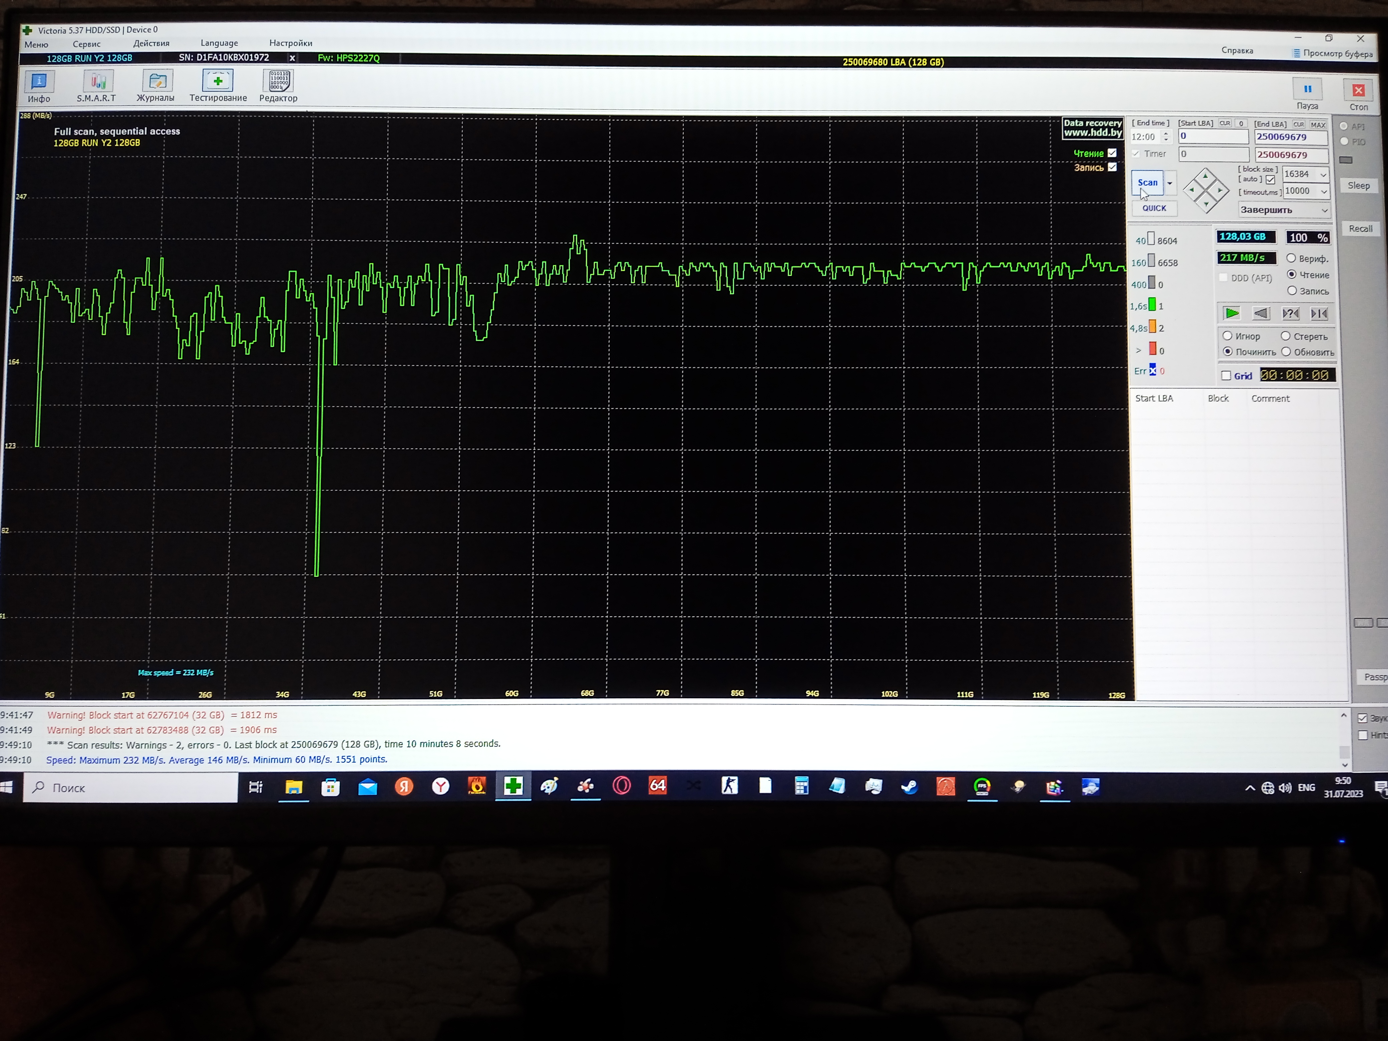Click the green 1,6s block color indicator
The image size is (1388, 1041).
click(x=1152, y=305)
